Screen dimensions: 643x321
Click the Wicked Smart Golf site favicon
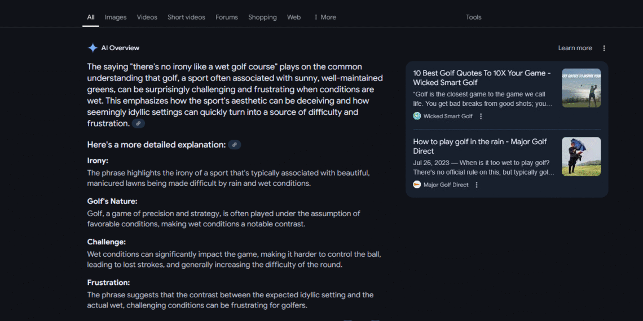tap(417, 116)
